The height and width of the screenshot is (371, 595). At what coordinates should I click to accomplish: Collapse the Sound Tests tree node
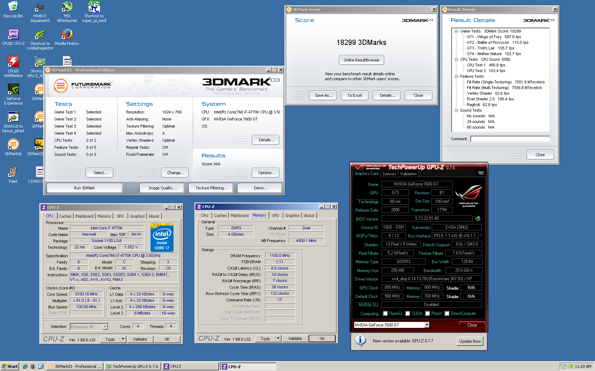457,110
